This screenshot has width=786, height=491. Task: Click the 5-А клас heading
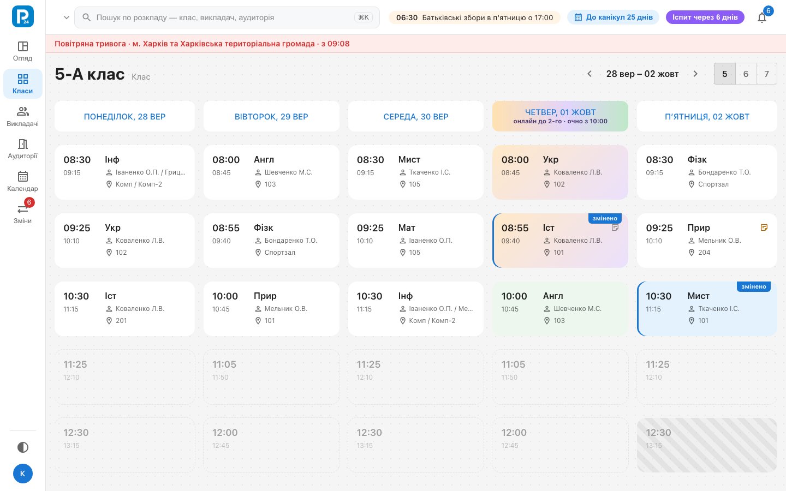(90, 74)
